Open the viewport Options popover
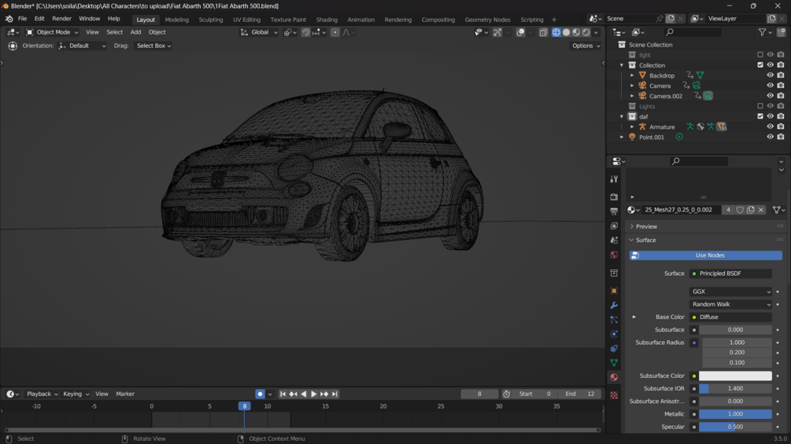Screen dimensions: 791x444 pos(586,46)
